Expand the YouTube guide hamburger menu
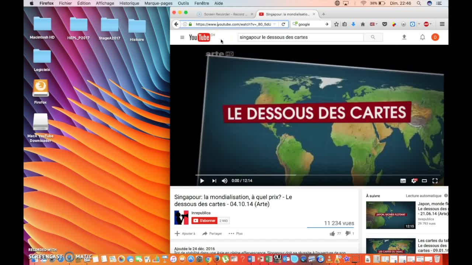The height and width of the screenshot is (265, 472). click(x=182, y=37)
